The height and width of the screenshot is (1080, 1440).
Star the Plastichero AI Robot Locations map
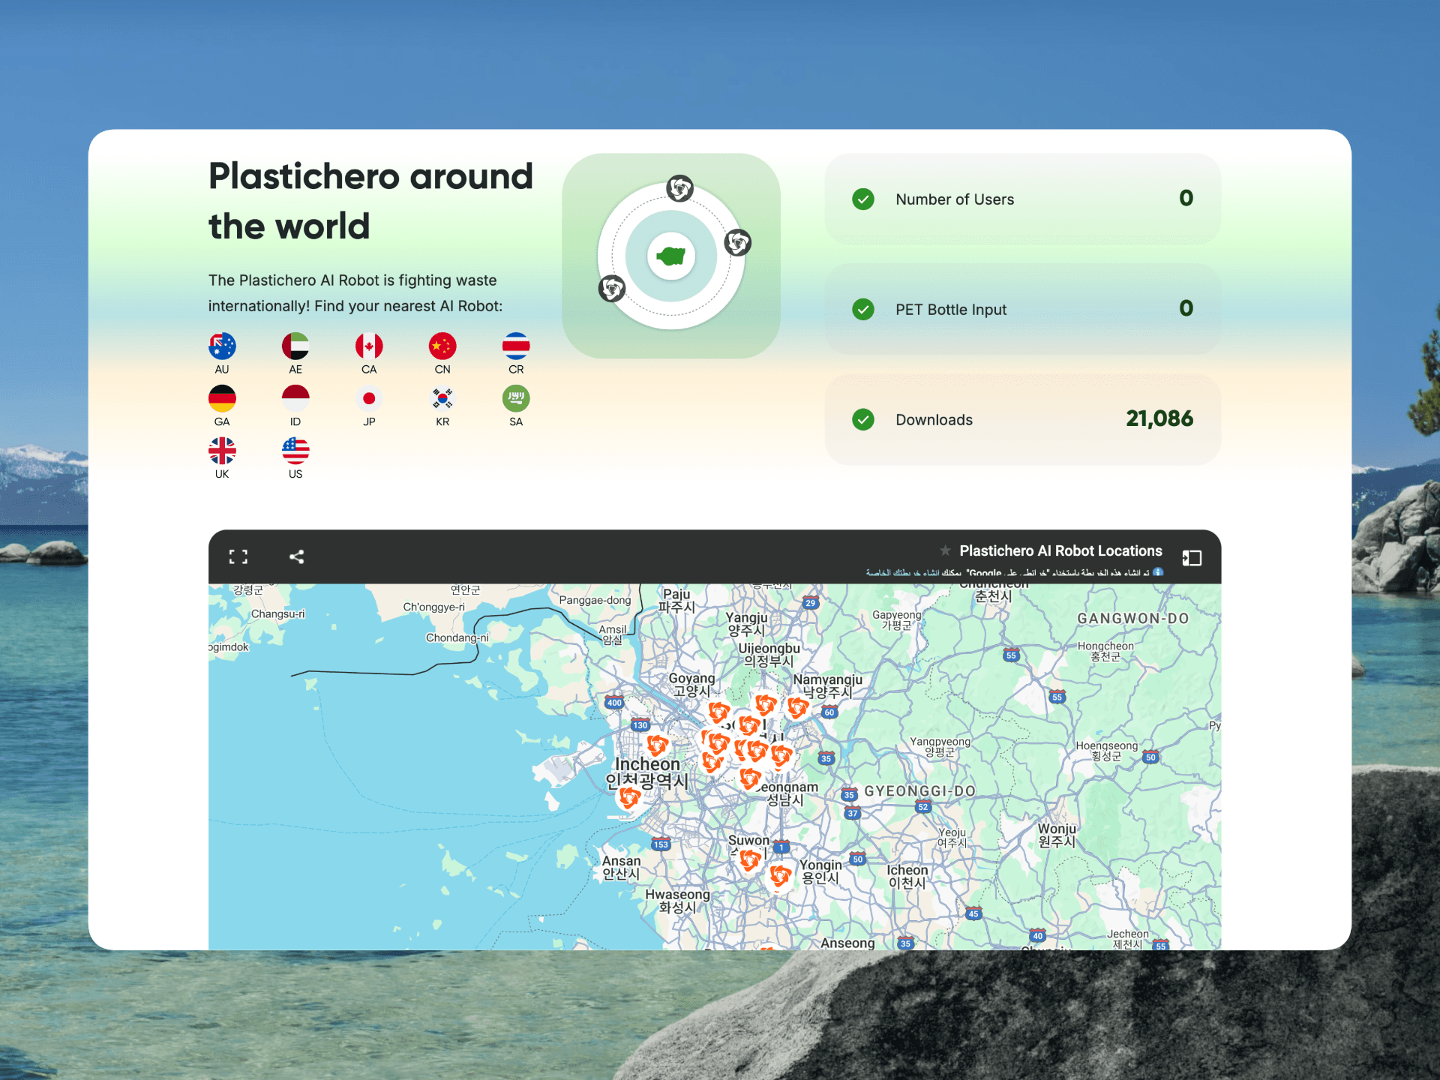945,550
